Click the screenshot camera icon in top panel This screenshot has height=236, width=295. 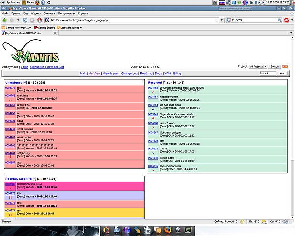click(215, 2)
